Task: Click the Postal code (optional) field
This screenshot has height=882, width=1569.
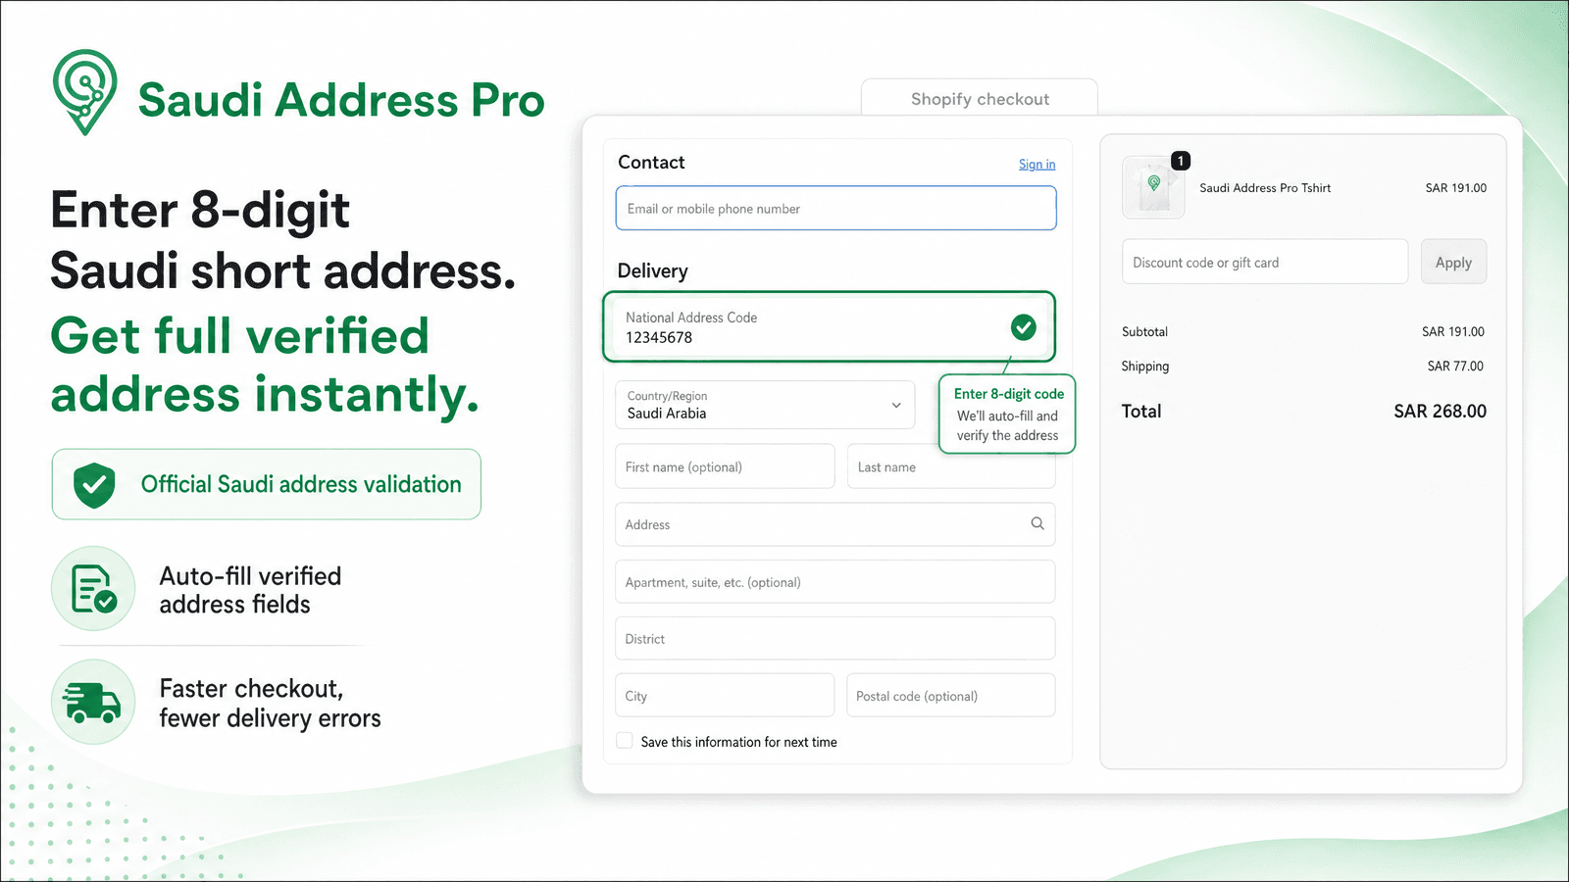Action: tap(951, 696)
